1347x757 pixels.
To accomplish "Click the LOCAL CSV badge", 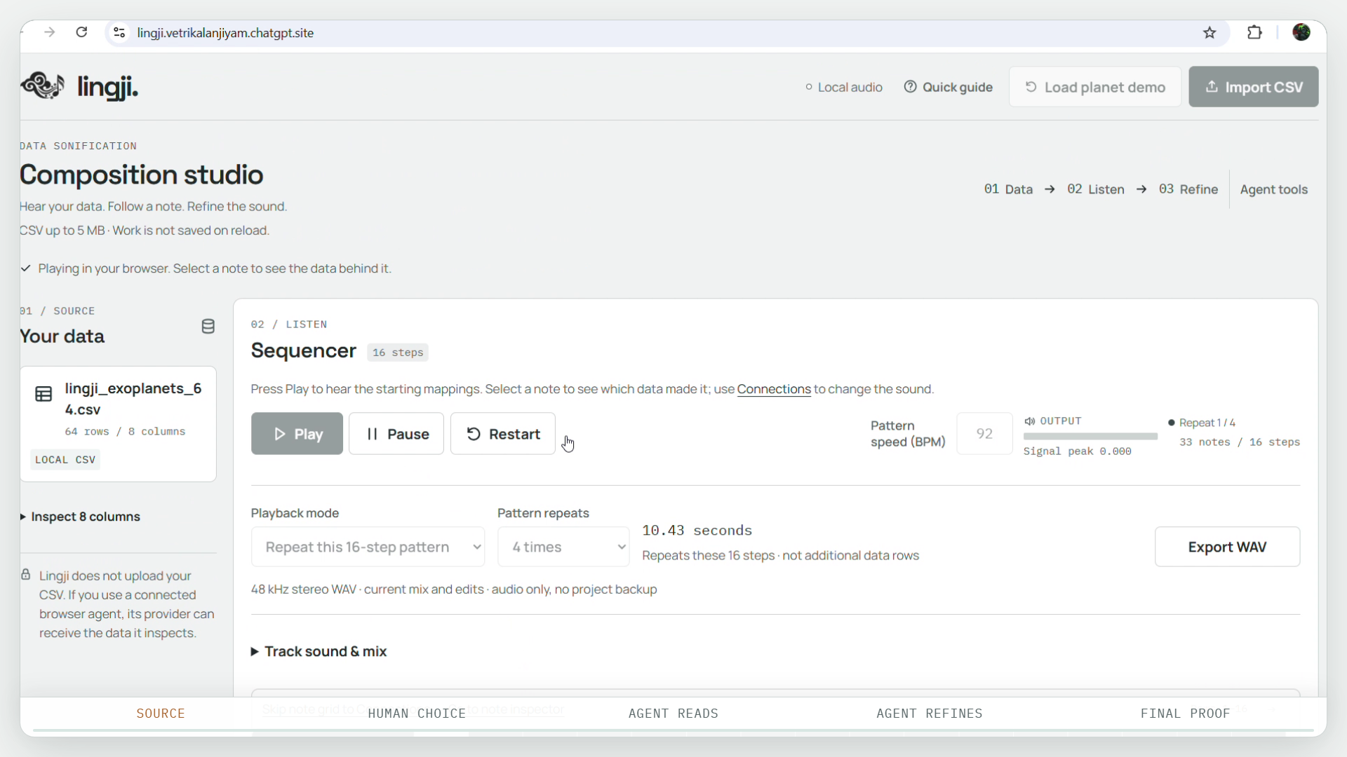I will coord(65,460).
